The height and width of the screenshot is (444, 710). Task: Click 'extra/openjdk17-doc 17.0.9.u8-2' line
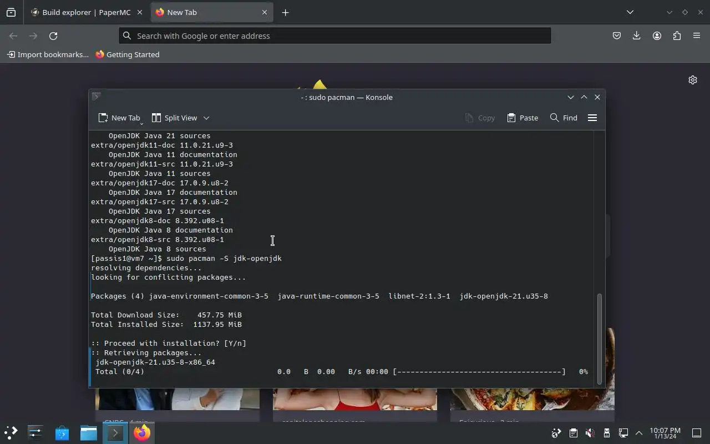coord(160,183)
